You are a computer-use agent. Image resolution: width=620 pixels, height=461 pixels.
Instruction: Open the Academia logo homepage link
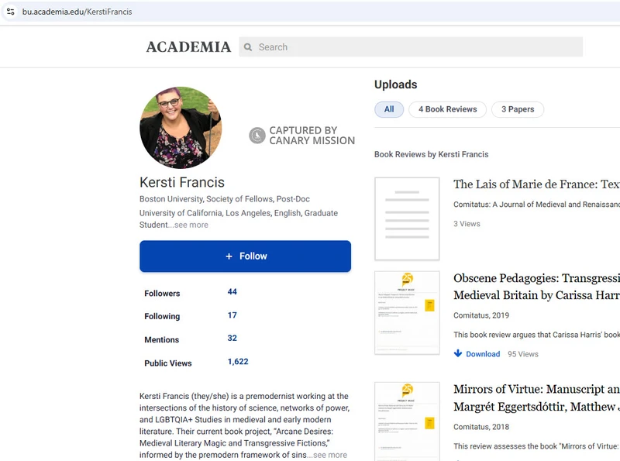[188, 47]
